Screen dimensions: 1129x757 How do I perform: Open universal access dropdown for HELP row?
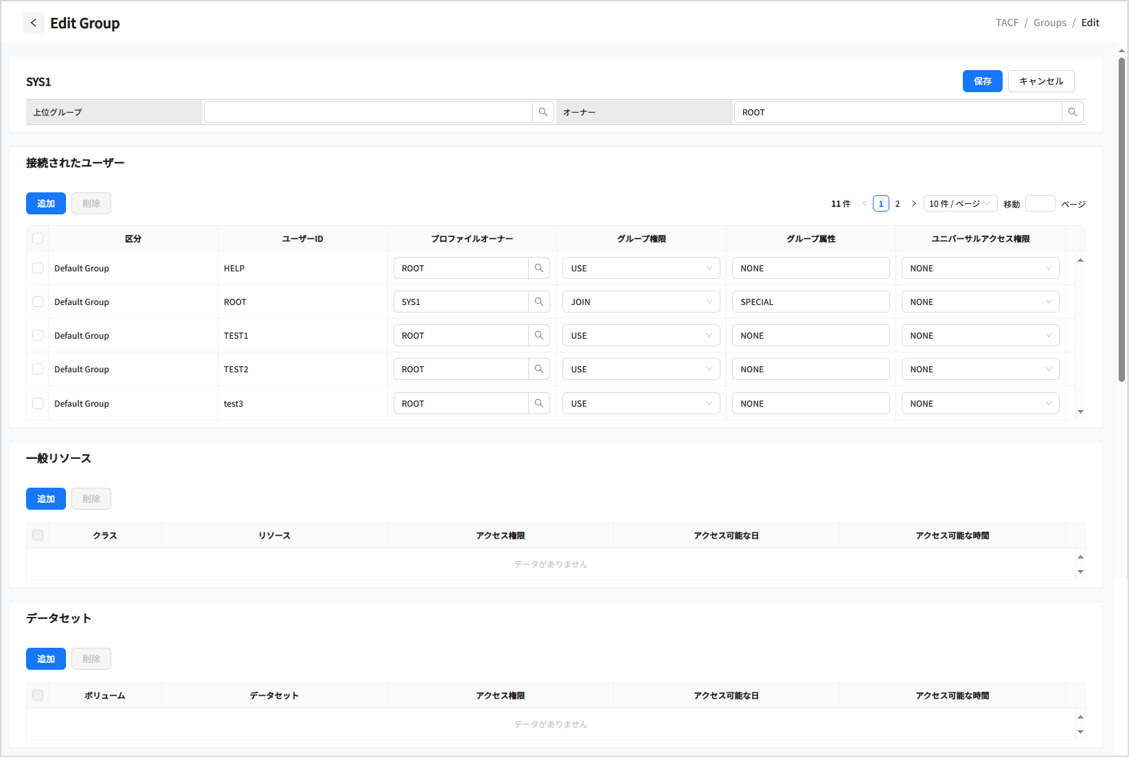[x=980, y=268]
